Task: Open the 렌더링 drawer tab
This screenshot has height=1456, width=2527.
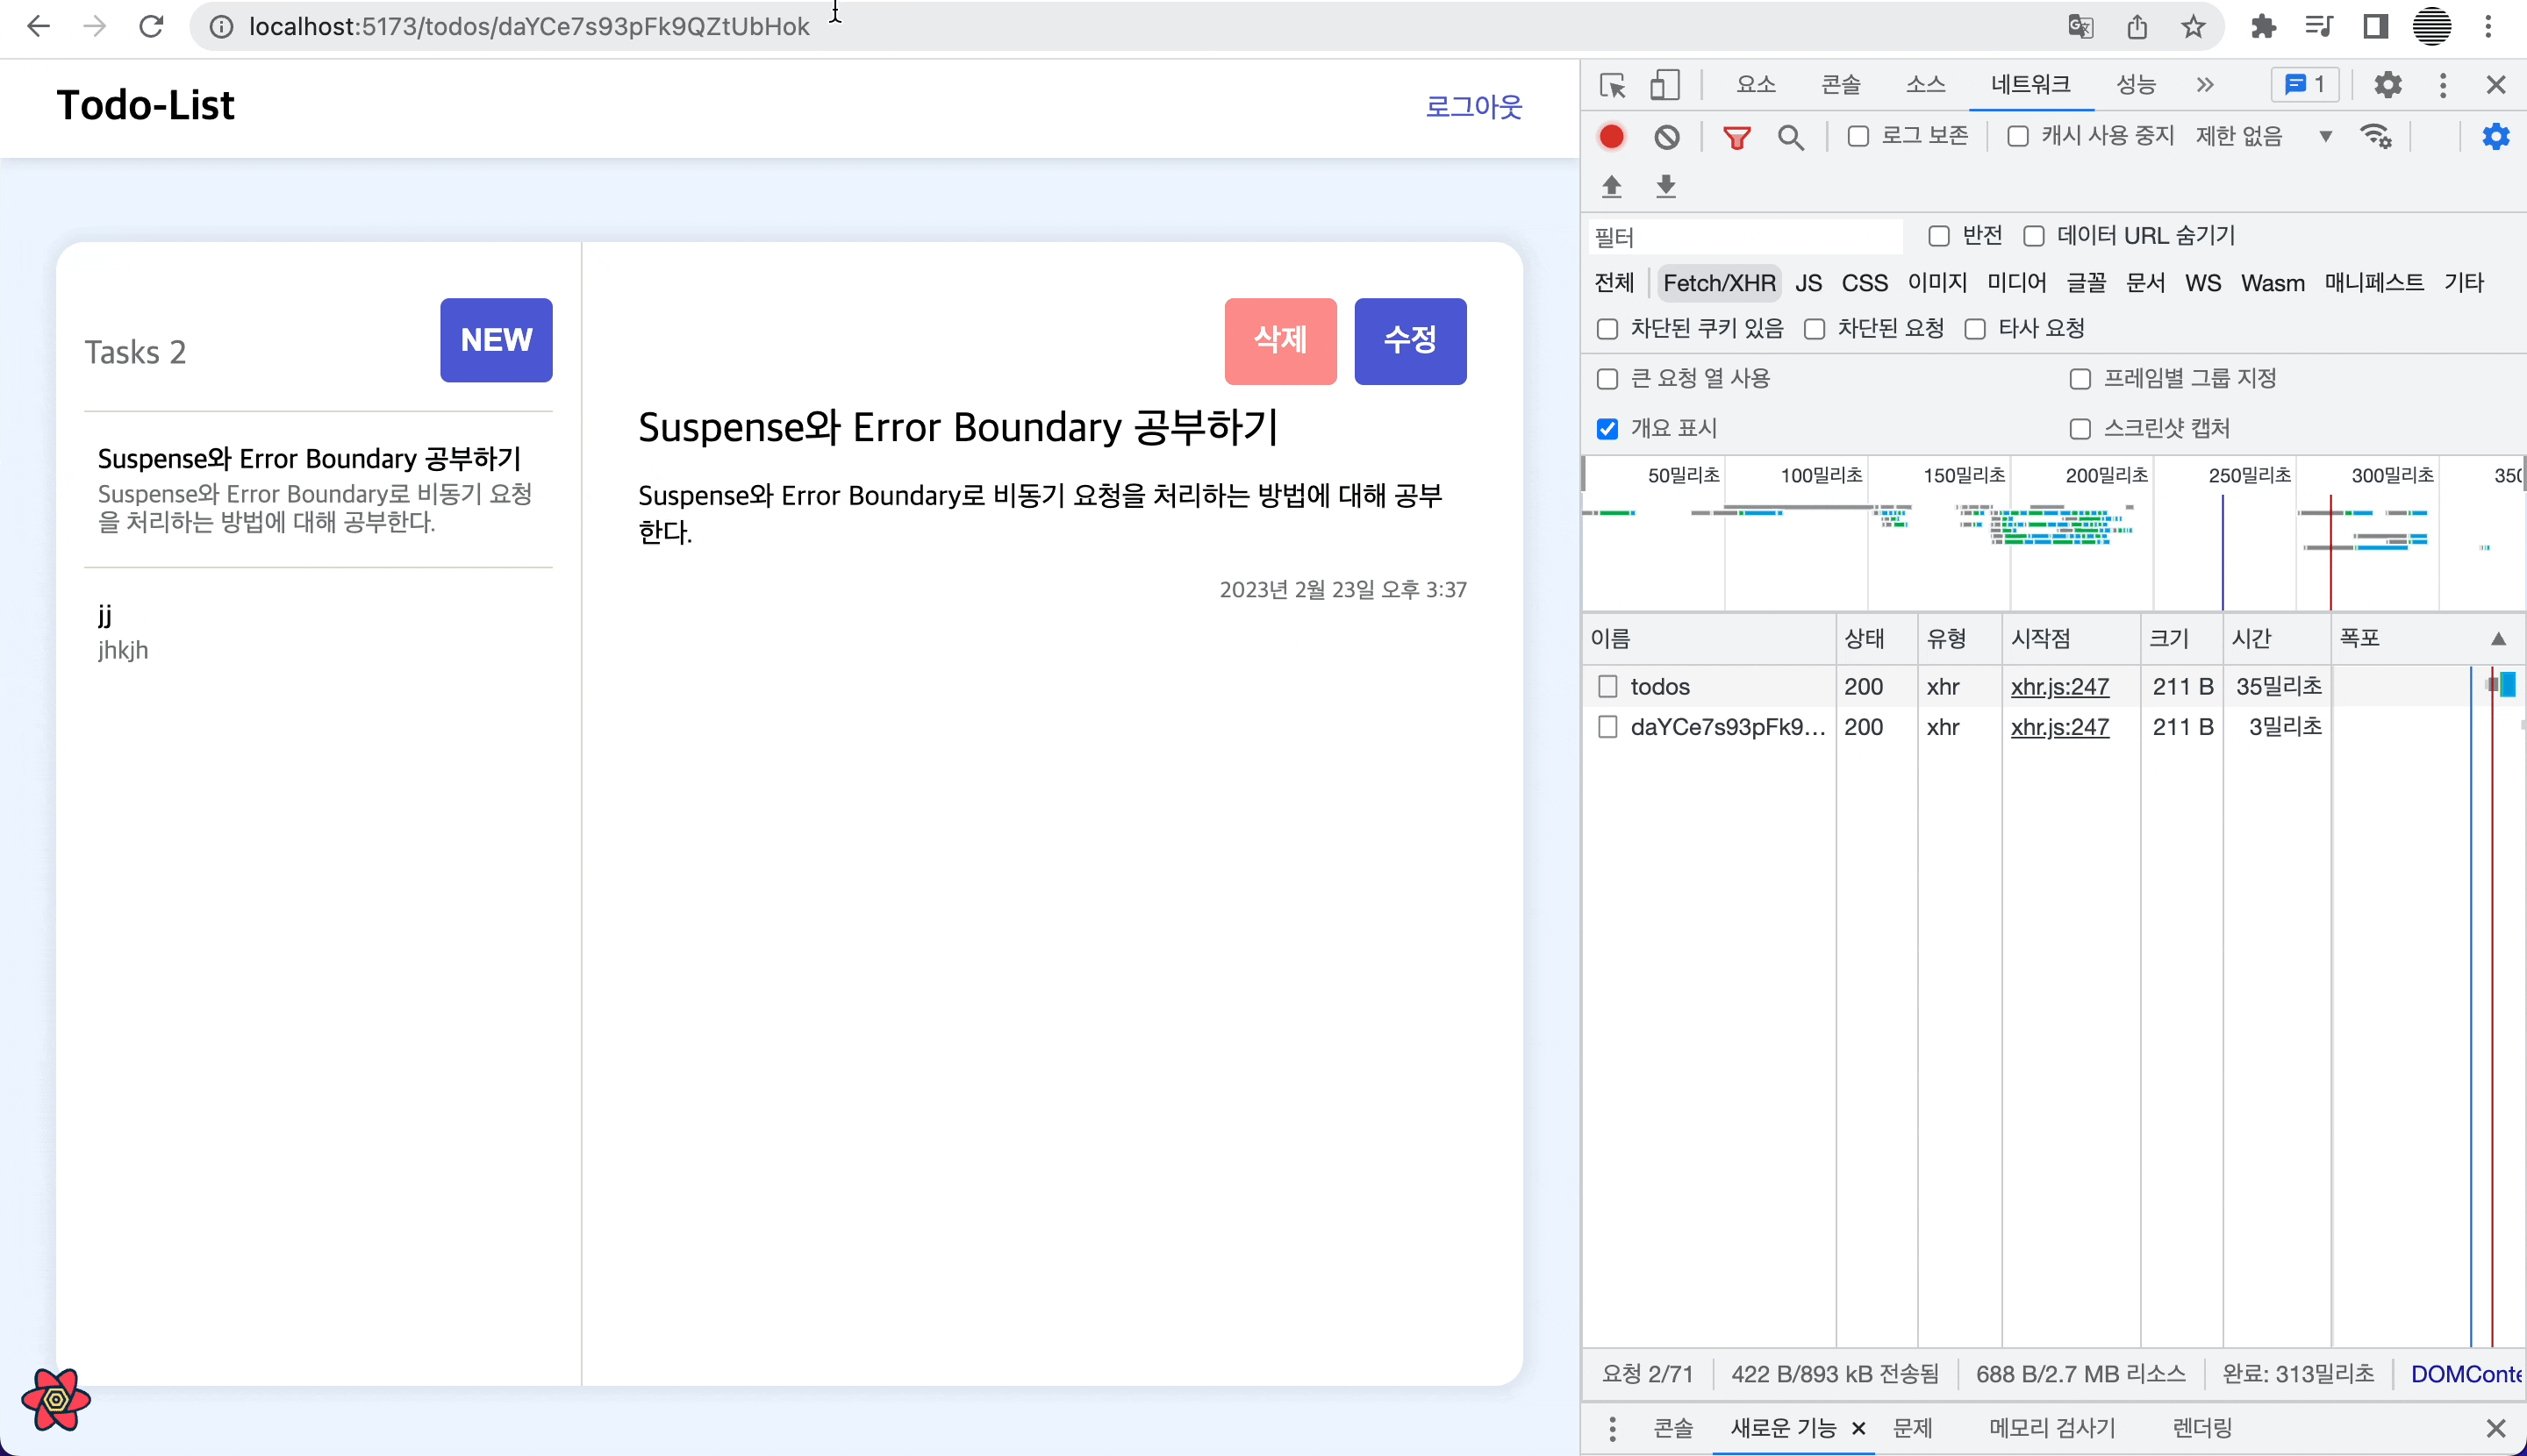Action: (2201, 1428)
